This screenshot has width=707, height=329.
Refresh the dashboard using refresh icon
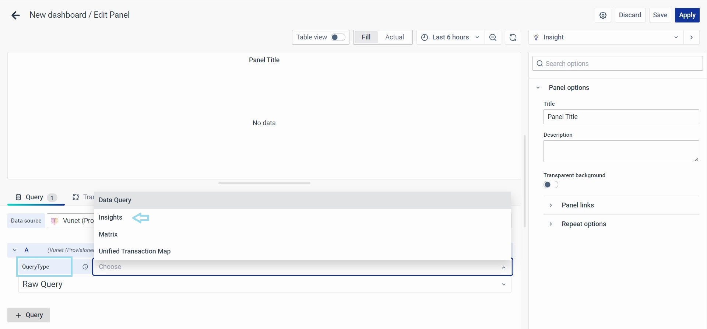pyautogui.click(x=513, y=37)
